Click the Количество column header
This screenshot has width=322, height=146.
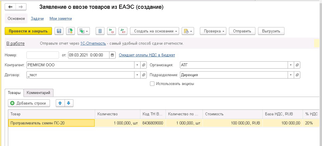click(117, 114)
